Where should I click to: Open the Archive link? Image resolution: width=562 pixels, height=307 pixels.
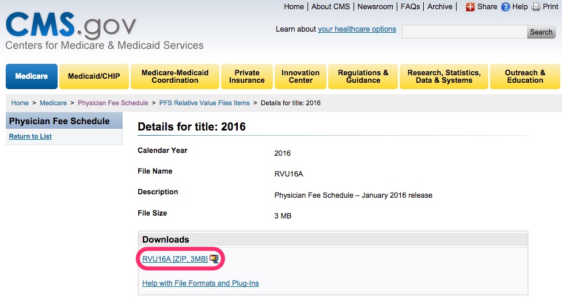coord(440,7)
